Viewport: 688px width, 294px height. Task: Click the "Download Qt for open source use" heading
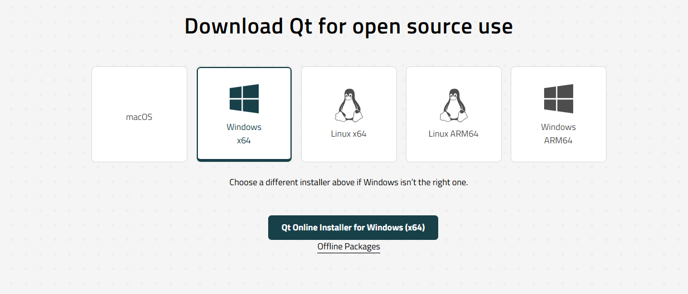point(348,26)
